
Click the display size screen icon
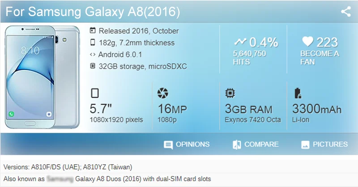click(x=94, y=93)
